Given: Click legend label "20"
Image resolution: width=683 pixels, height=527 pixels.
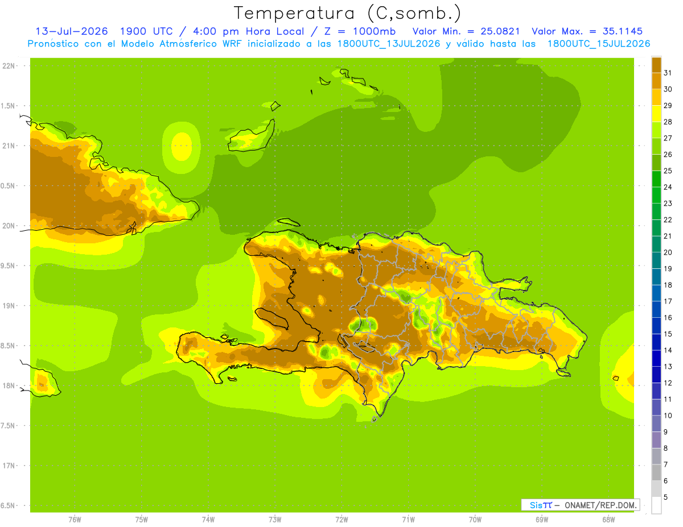Looking at the screenshot, I should point(668,252).
